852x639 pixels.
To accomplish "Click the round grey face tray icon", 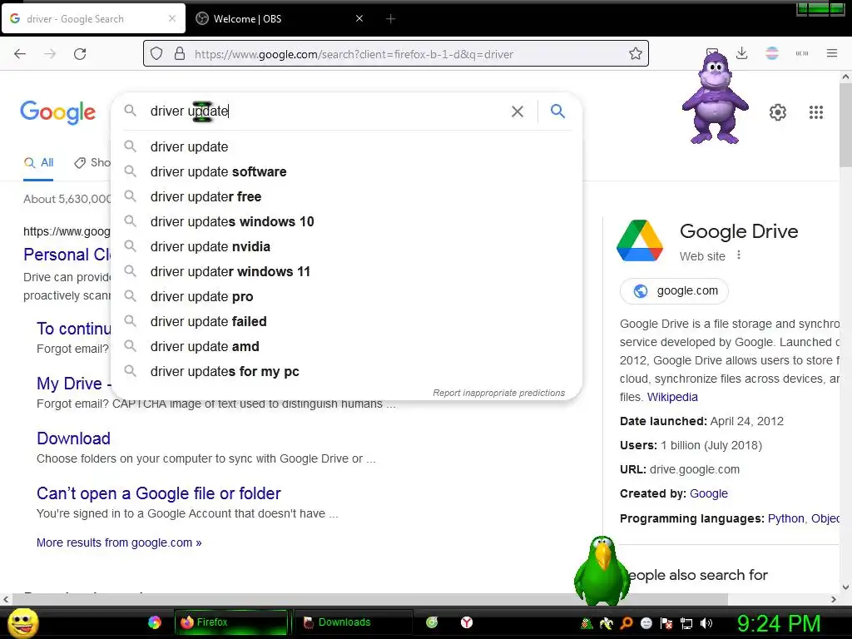I will [646, 623].
